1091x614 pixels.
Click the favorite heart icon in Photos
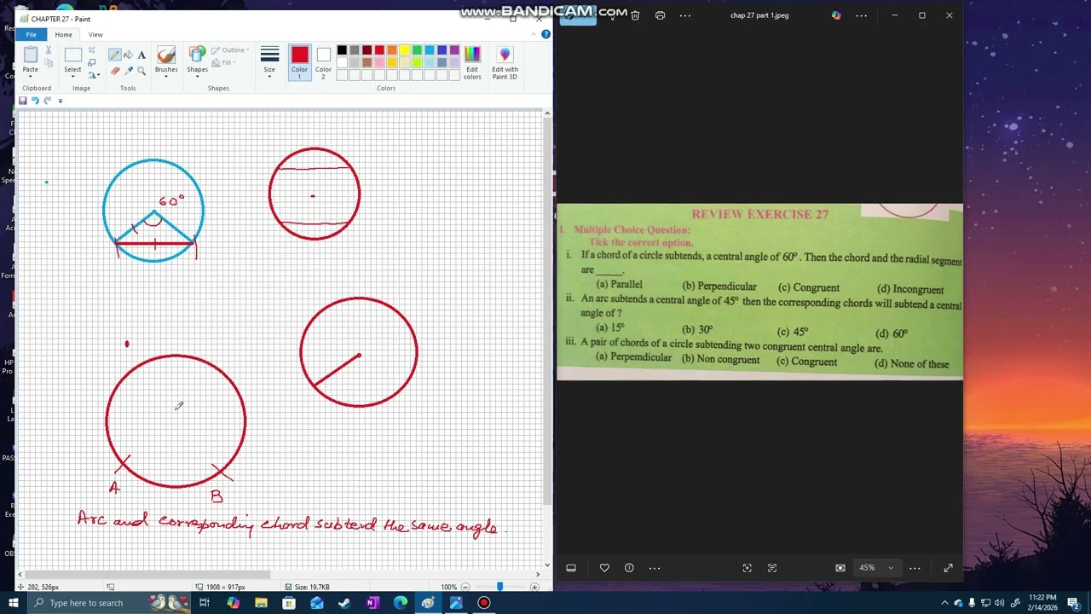click(604, 568)
